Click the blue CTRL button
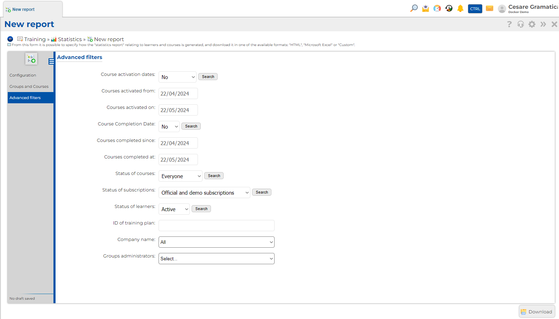 475,9
